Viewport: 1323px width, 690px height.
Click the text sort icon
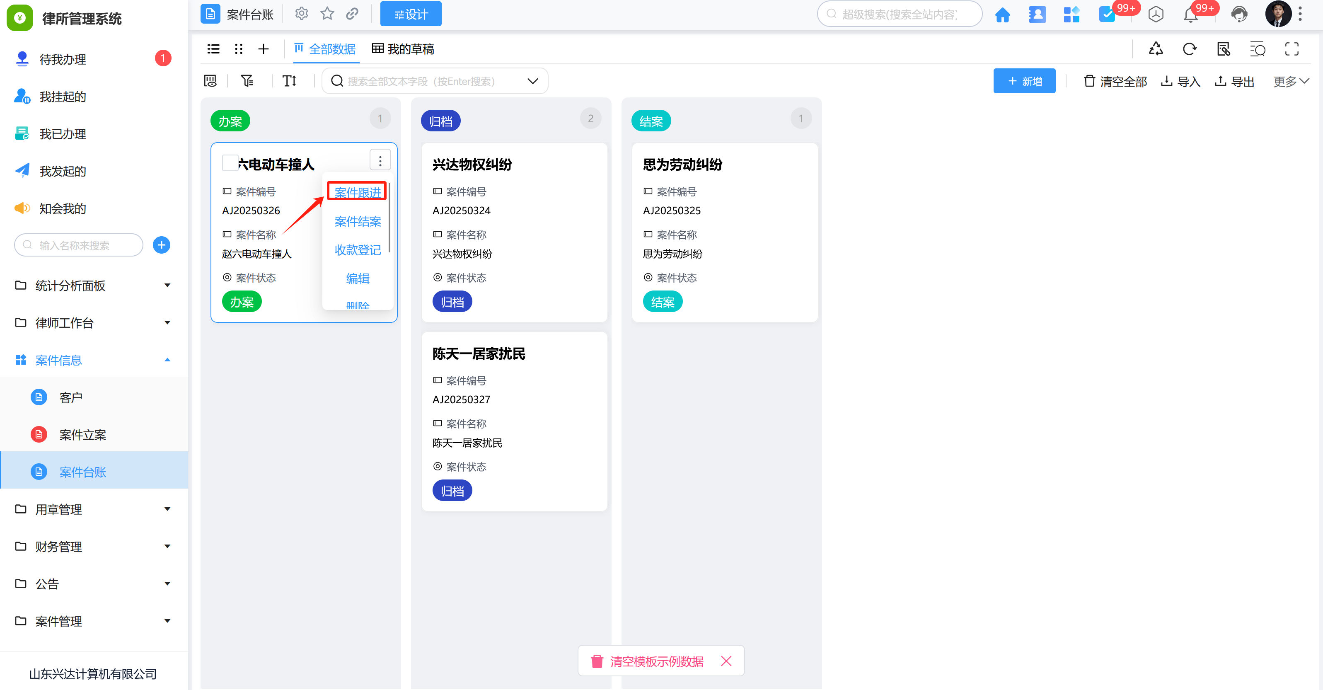pos(289,81)
